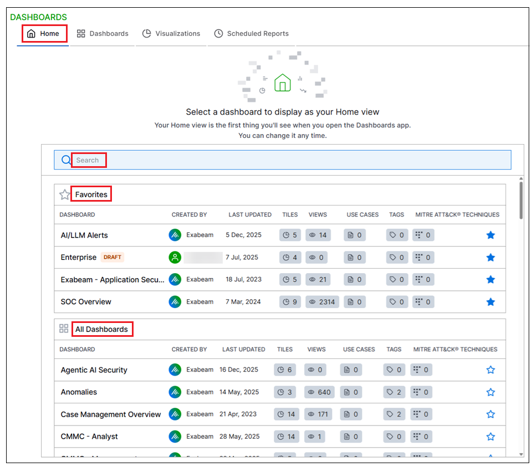Click the green home icon illustration
532x467 pixels.
coord(283,83)
